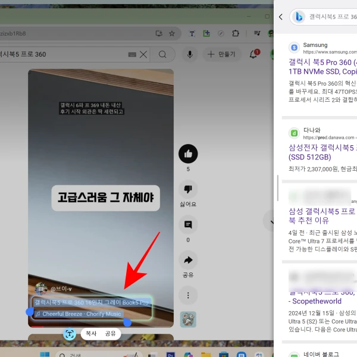Click 공유 in the text selection popup

[x=111, y=334]
